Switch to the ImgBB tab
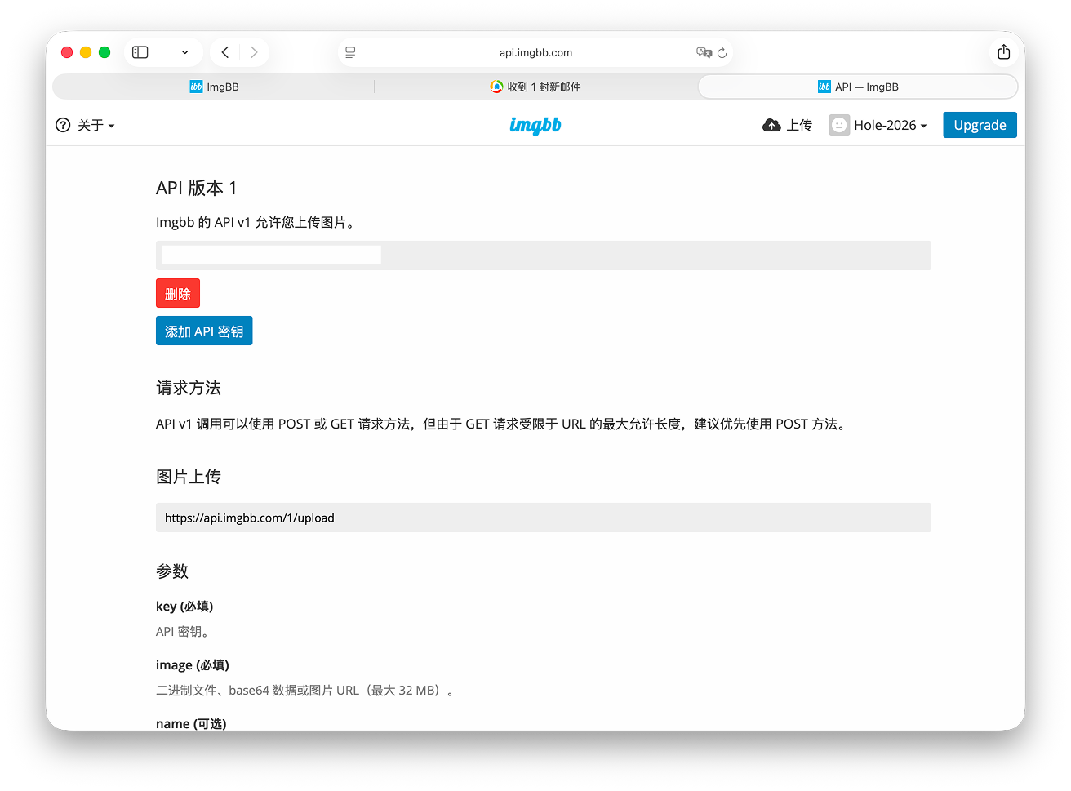The width and height of the screenshot is (1071, 791). (214, 86)
